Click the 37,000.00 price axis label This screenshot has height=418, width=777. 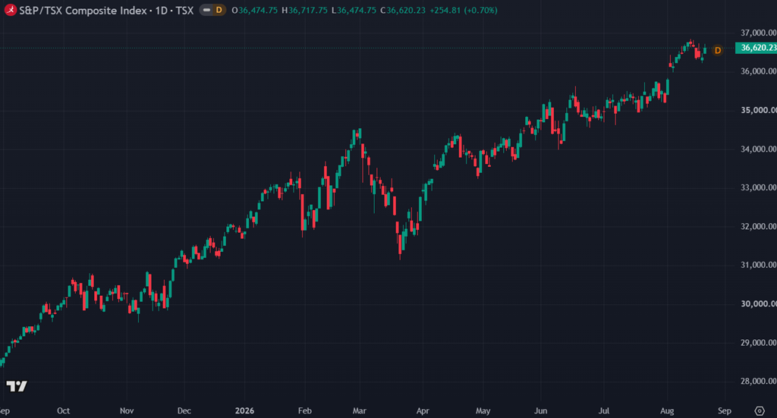[x=758, y=33]
